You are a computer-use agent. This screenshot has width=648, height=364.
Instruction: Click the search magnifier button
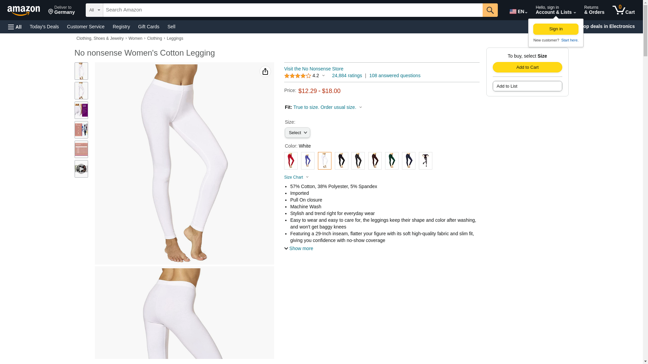[x=490, y=10]
